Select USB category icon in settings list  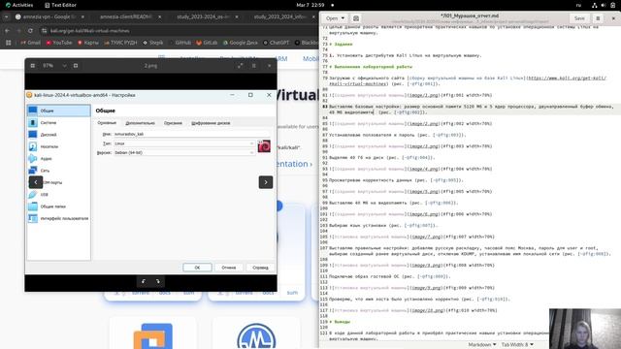coord(32,194)
